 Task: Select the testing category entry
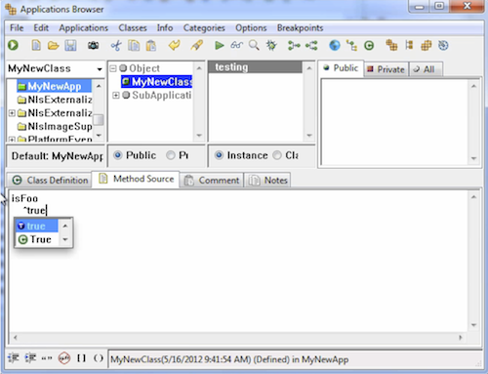(x=255, y=66)
